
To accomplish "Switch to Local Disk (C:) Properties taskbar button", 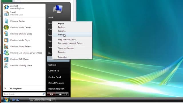I will coord(42,100).
